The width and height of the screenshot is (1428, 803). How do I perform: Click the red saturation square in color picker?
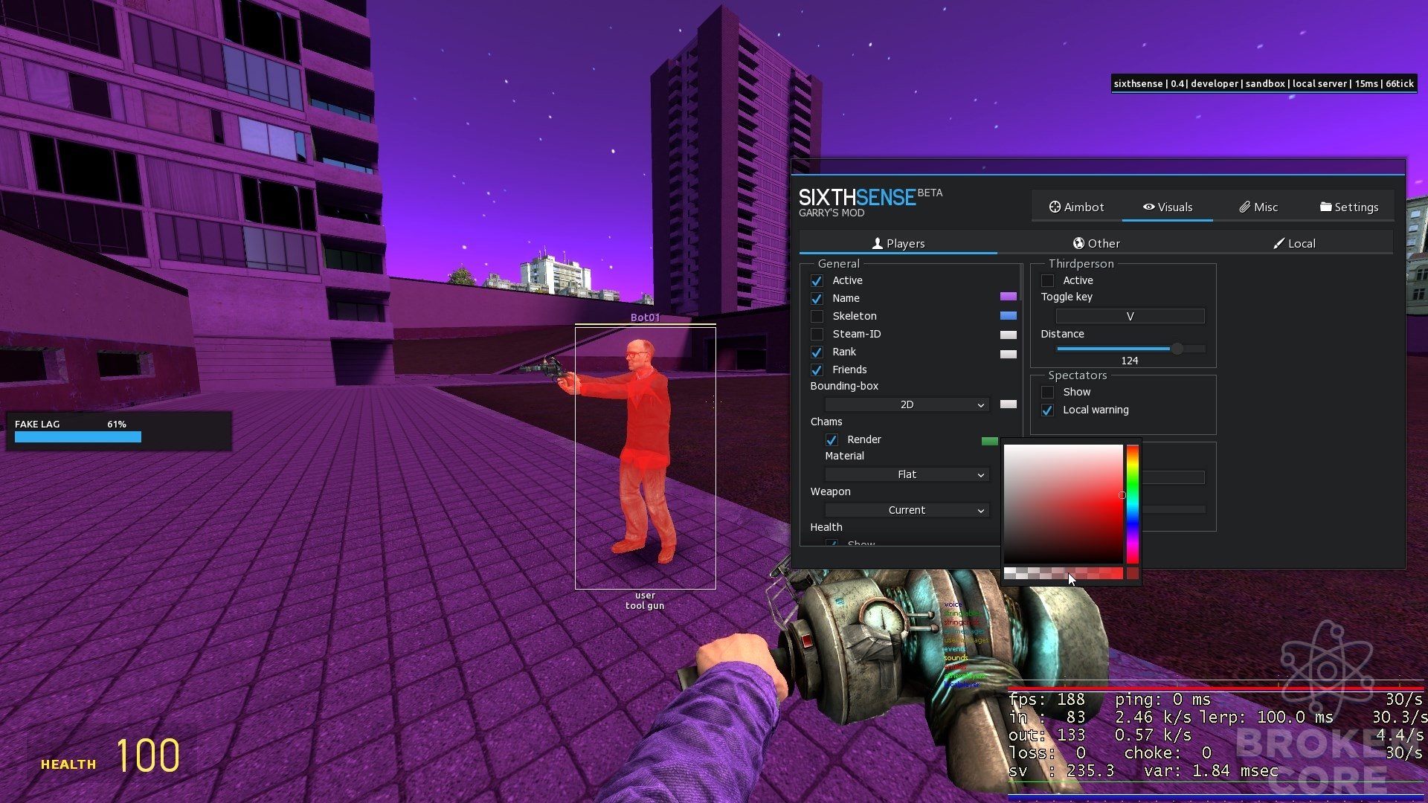coord(1064,504)
